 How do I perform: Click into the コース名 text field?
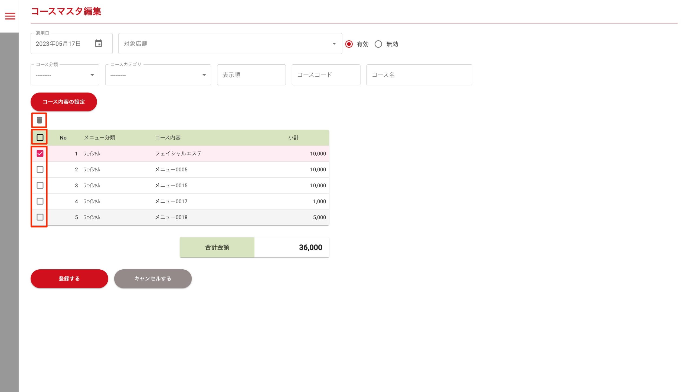pyautogui.click(x=419, y=75)
